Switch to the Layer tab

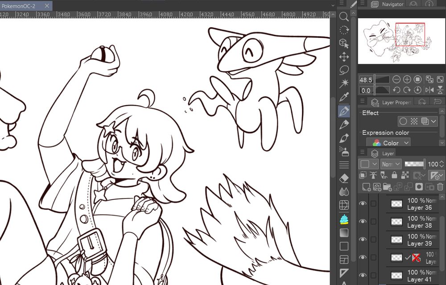[383, 153]
